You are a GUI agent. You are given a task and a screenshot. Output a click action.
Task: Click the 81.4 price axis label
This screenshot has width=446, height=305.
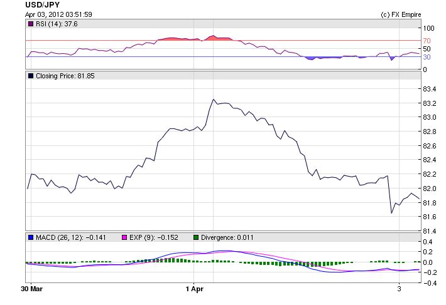(430, 231)
